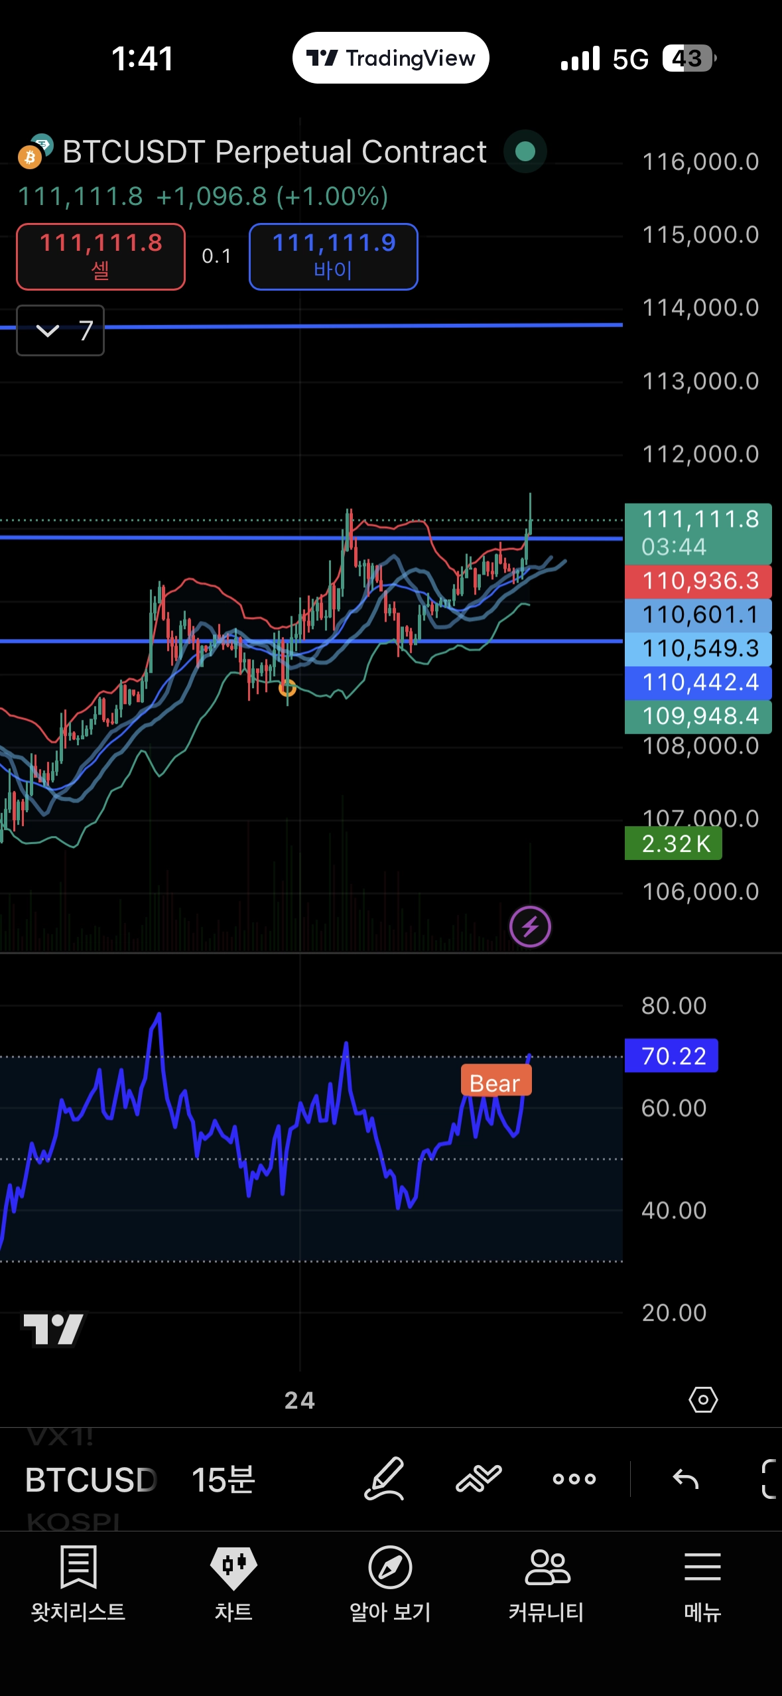This screenshot has height=1696, width=782.
Task: Tap the red 111,111.8 sell button
Action: 101,257
